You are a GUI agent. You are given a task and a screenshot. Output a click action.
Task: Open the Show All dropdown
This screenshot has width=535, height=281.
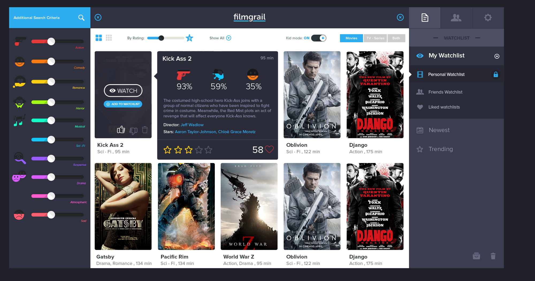click(x=220, y=38)
